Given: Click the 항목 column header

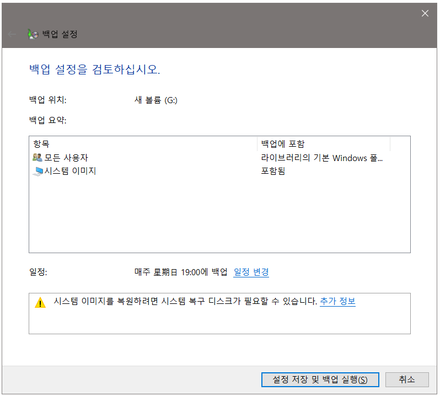Looking at the screenshot, I should (x=143, y=144).
